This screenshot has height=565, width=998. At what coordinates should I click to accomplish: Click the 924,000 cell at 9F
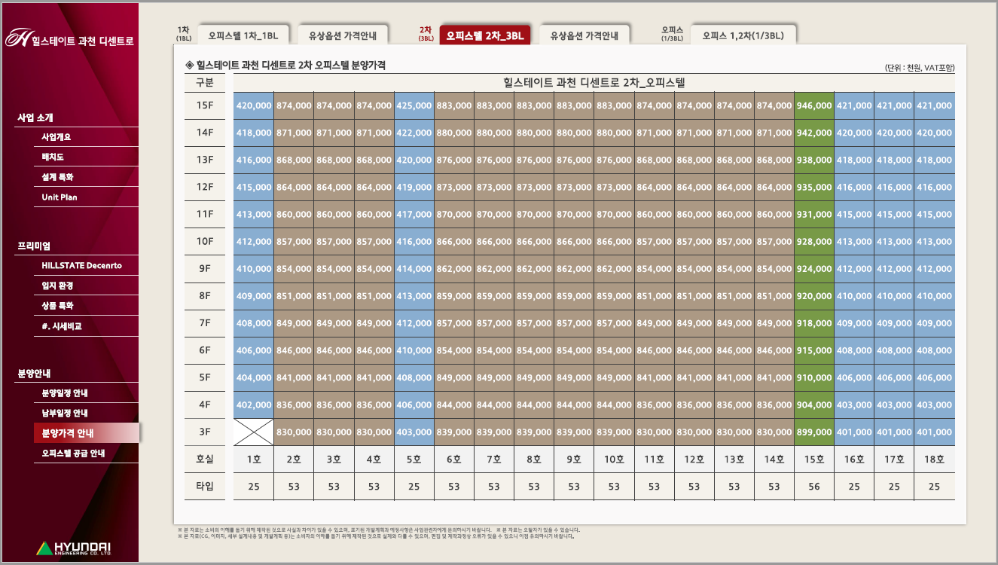coord(814,268)
